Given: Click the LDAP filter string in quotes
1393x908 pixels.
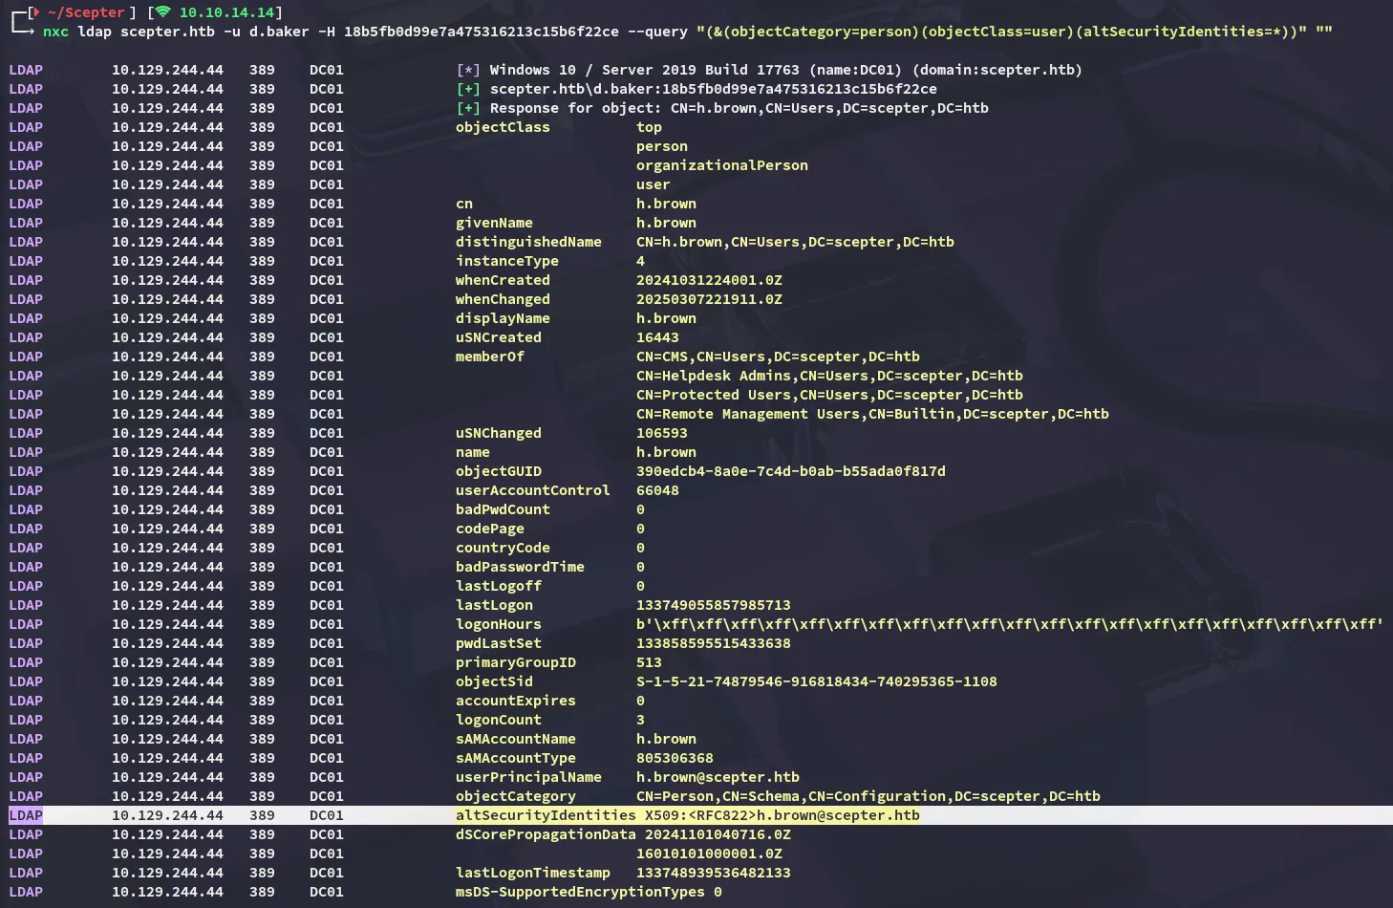Looking at the screenshot, I should pyautogui.click(x=1001, y=32).
